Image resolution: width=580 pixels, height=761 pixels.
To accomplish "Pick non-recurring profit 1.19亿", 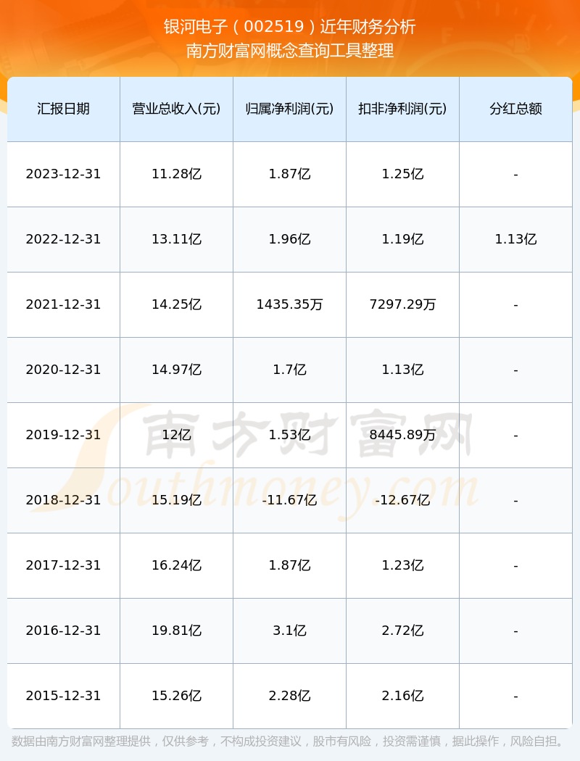I will pyautogui.click(x=403, y=239).
